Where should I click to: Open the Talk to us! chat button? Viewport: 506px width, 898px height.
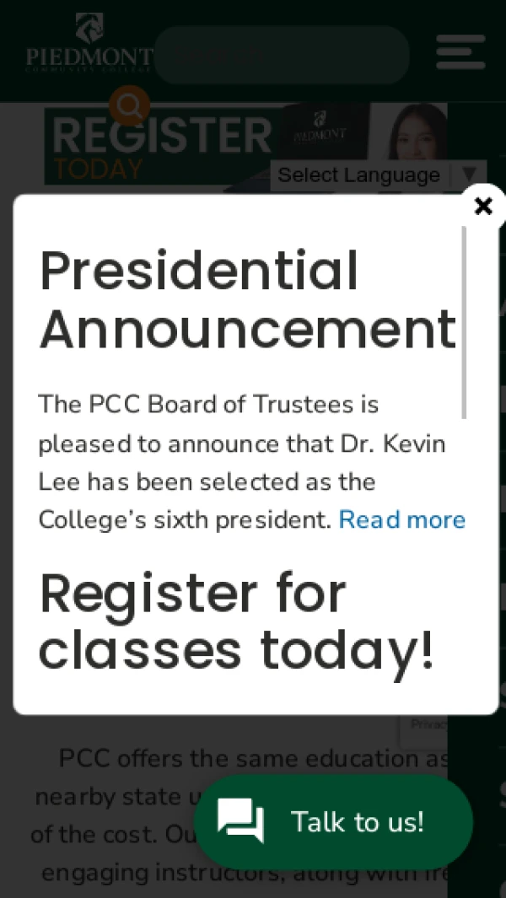click(x=333, y=822)
